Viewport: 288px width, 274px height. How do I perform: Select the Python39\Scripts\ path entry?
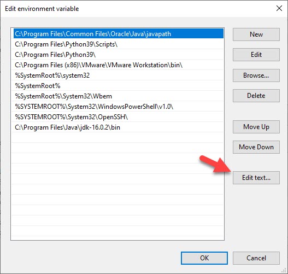tap(119, 44)
